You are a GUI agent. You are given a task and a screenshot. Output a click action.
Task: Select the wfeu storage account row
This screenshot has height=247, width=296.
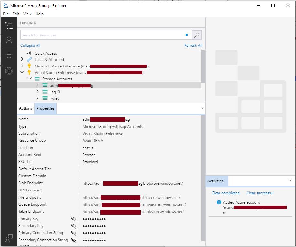coord(109,98)
